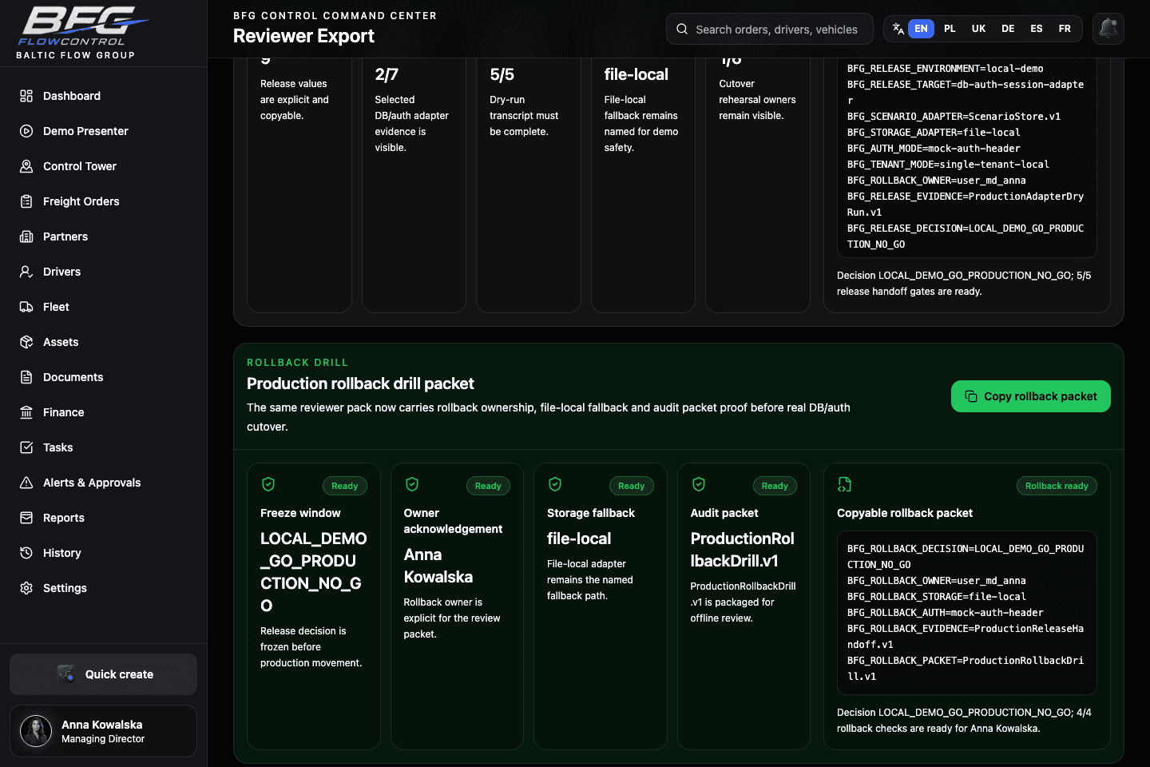Viewport: 1150px width, 767px height.
Task: Click the Quick create package icon
Action: tap(65, 674)
